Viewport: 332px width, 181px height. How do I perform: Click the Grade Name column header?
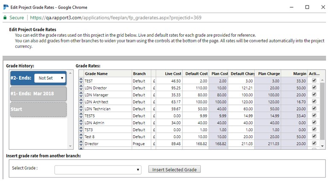click(x=108, y=74)
